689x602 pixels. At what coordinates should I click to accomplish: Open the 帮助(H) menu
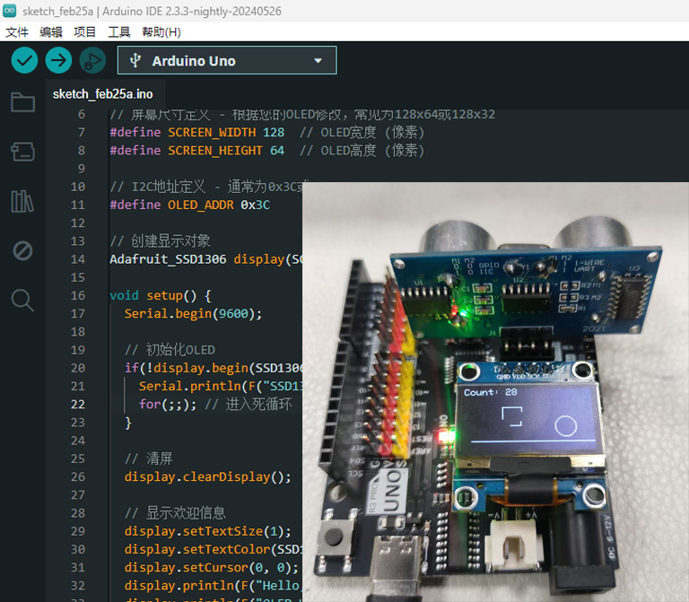click(161, 31)
